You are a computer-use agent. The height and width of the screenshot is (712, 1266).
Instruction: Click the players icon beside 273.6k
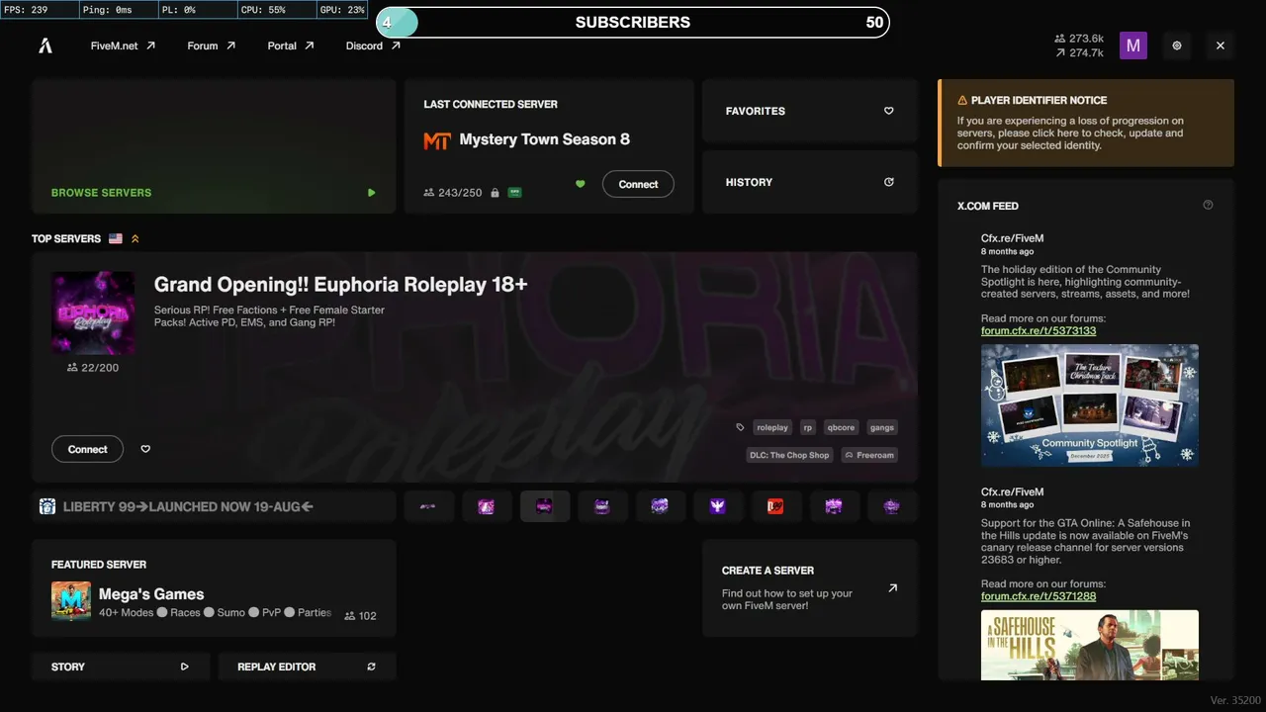tap(1060, 39)
